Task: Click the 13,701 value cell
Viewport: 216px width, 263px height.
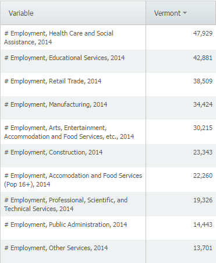Action: 181,251
